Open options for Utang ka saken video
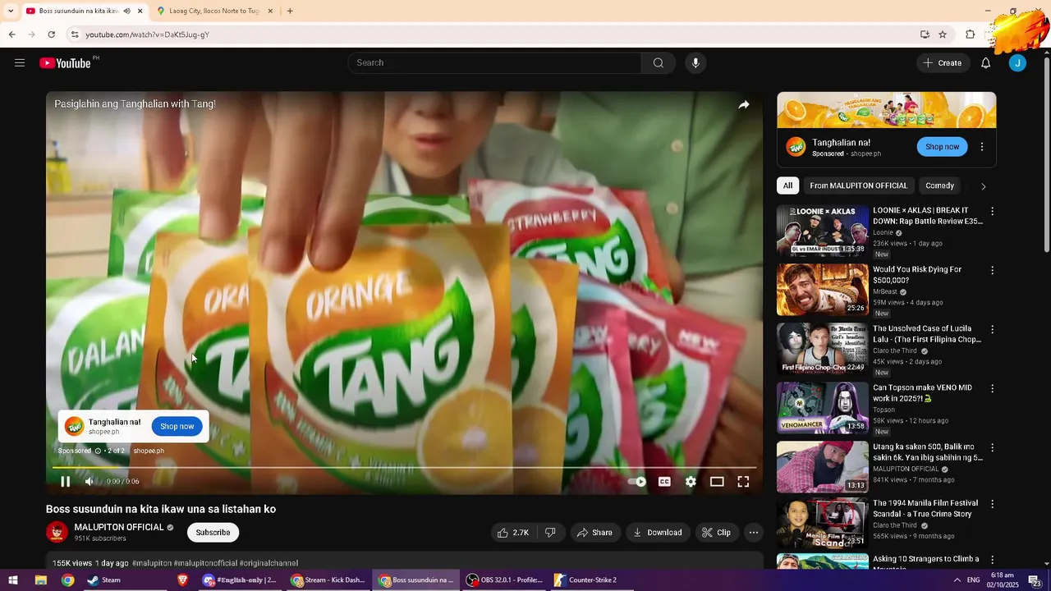This screenshot has width=1051, height=591. pos(992,448)
